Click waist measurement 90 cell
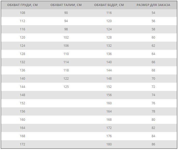Viewport: 178px width, 150px height. pyautogui.click(x=66, y=13)
